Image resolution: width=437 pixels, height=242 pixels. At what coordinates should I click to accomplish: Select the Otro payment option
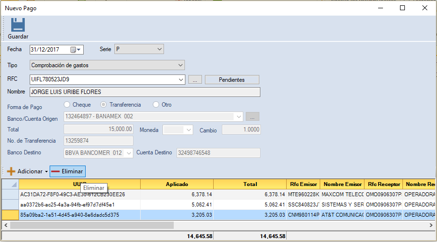(x=156, y=105)
